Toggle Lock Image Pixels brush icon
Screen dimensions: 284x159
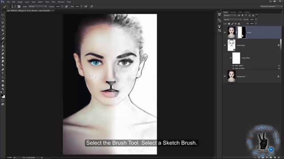pyautogui.click(x=233, y=23)
